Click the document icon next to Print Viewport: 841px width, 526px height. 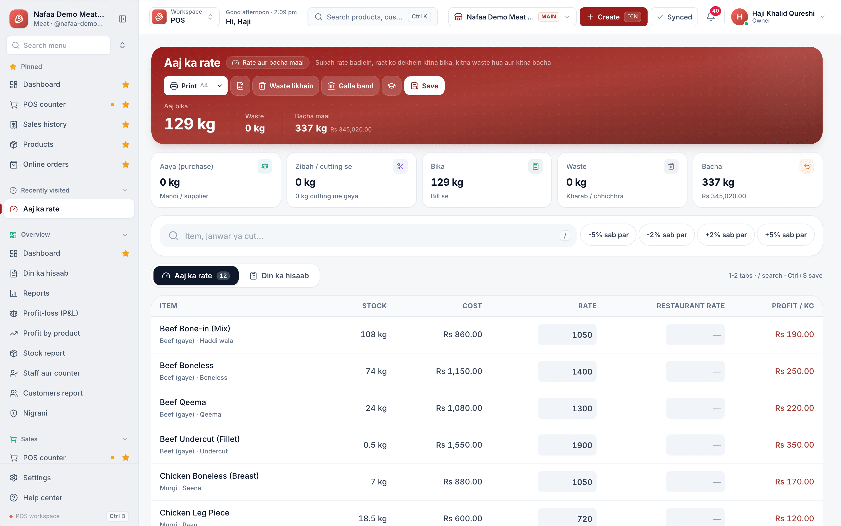[240, 85]
